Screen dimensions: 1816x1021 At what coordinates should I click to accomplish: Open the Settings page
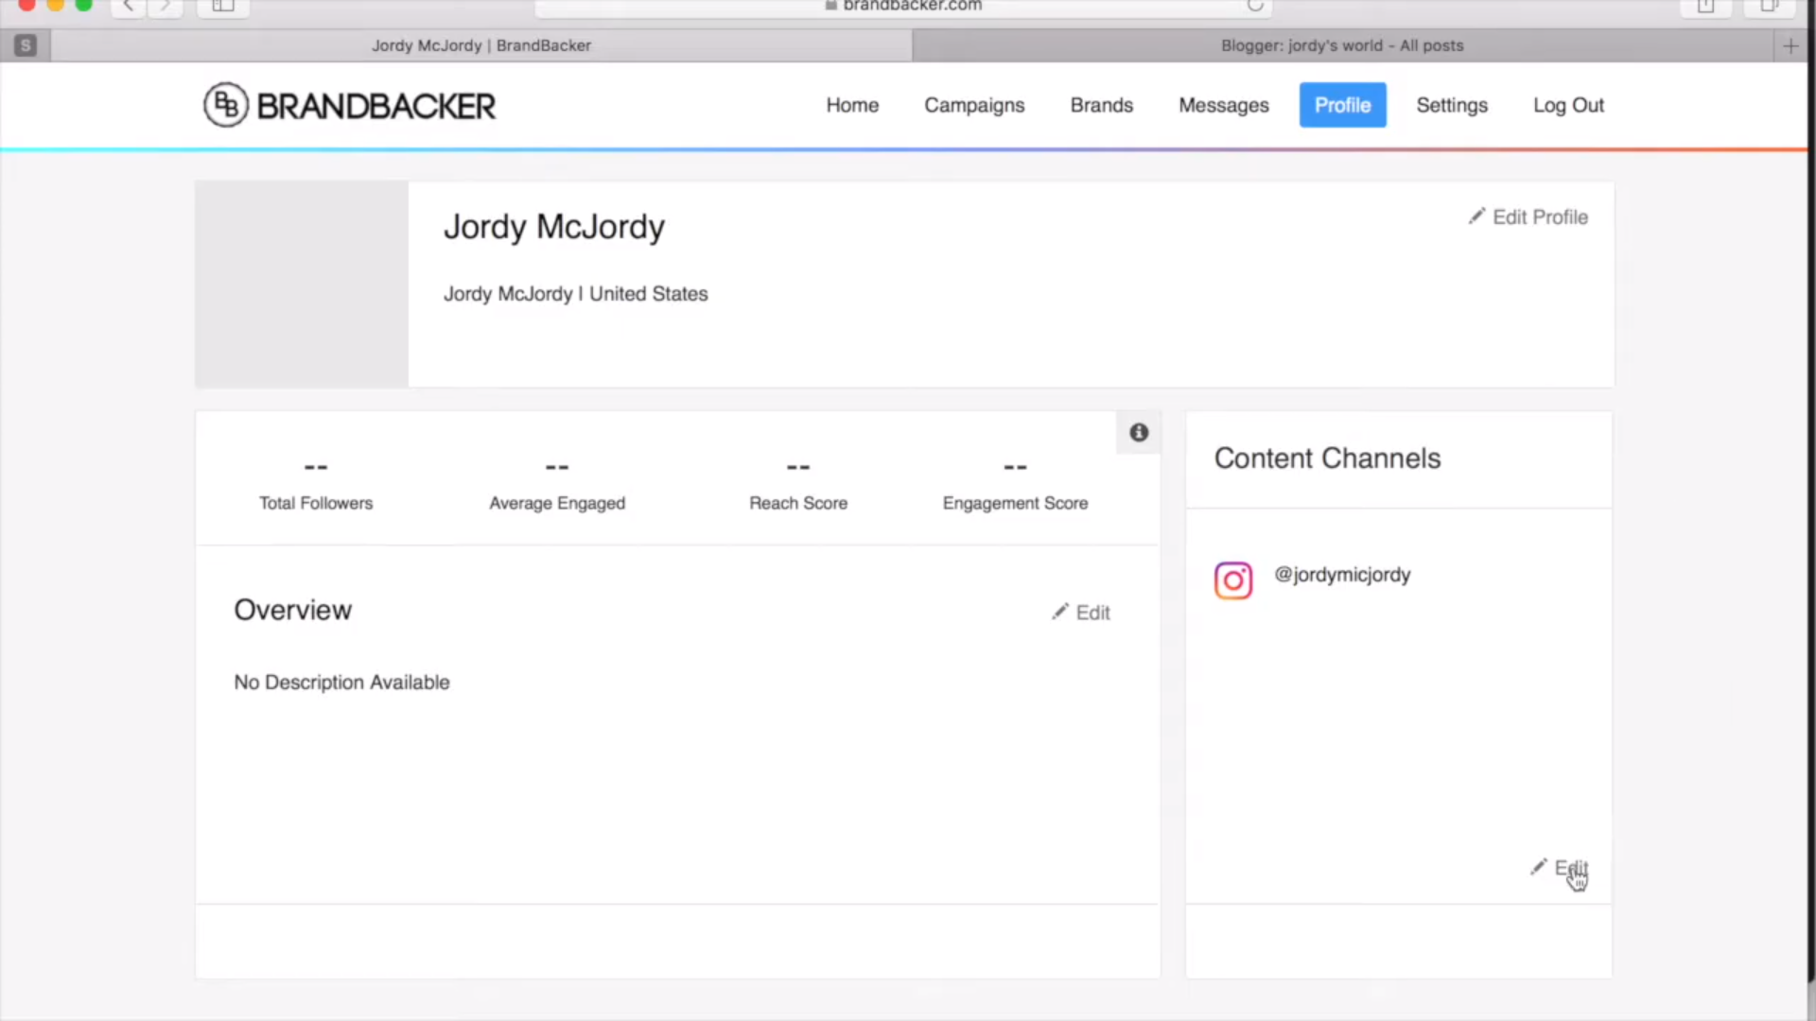[x=1451, y=105]
